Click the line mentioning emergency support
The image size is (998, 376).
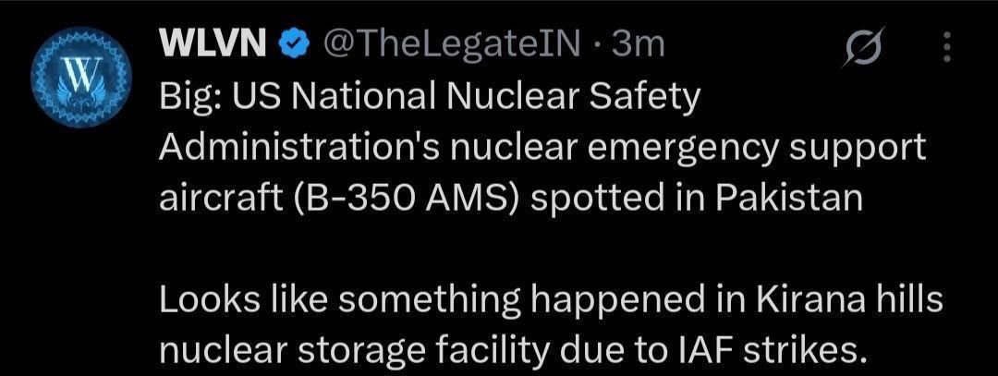point(542,150)
